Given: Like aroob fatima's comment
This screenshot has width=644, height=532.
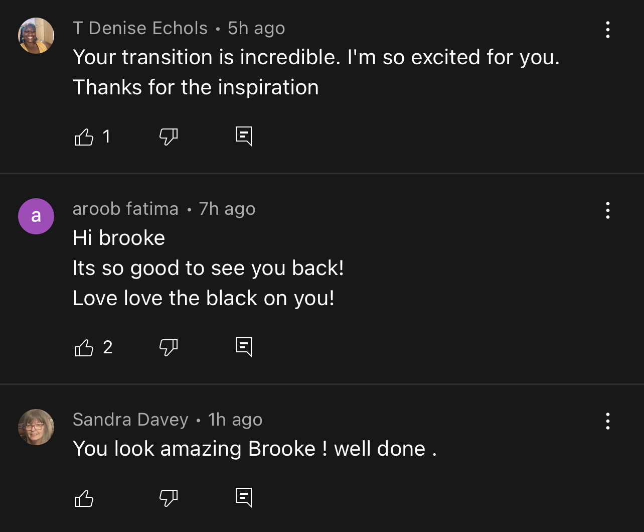Looking at the screenshot, I should coord(84,347).
